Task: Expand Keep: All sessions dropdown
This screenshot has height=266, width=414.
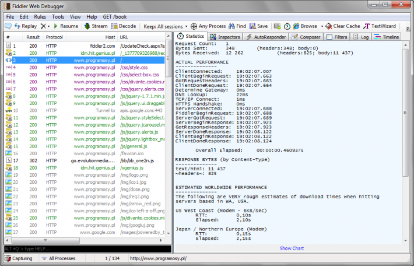Action: (x=166, y=26)
